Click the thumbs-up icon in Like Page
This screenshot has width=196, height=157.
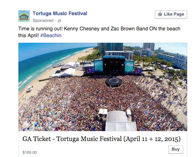pos(160,14)
